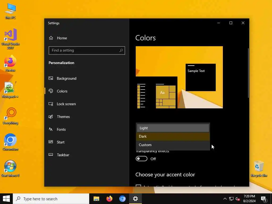Click the Settings window vertical scrollbar
The image size is (272, 204).
click(248, 73)
